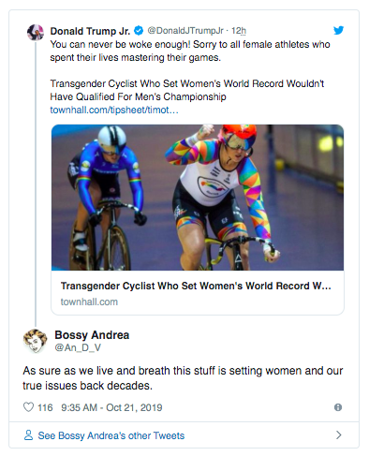Click person icon beside See other Tweets
The image size is (369, 456).
(x=28, y=435)
